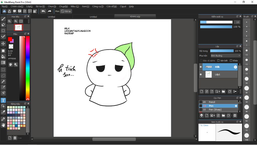The height and width of the screenshot is (145, 257).
Task: Click the Redo arrow in top toolbar
Action: pyautogui.click(x=50, y=11)
